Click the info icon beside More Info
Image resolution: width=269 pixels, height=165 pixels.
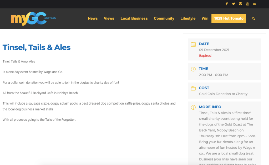(193, 107)
